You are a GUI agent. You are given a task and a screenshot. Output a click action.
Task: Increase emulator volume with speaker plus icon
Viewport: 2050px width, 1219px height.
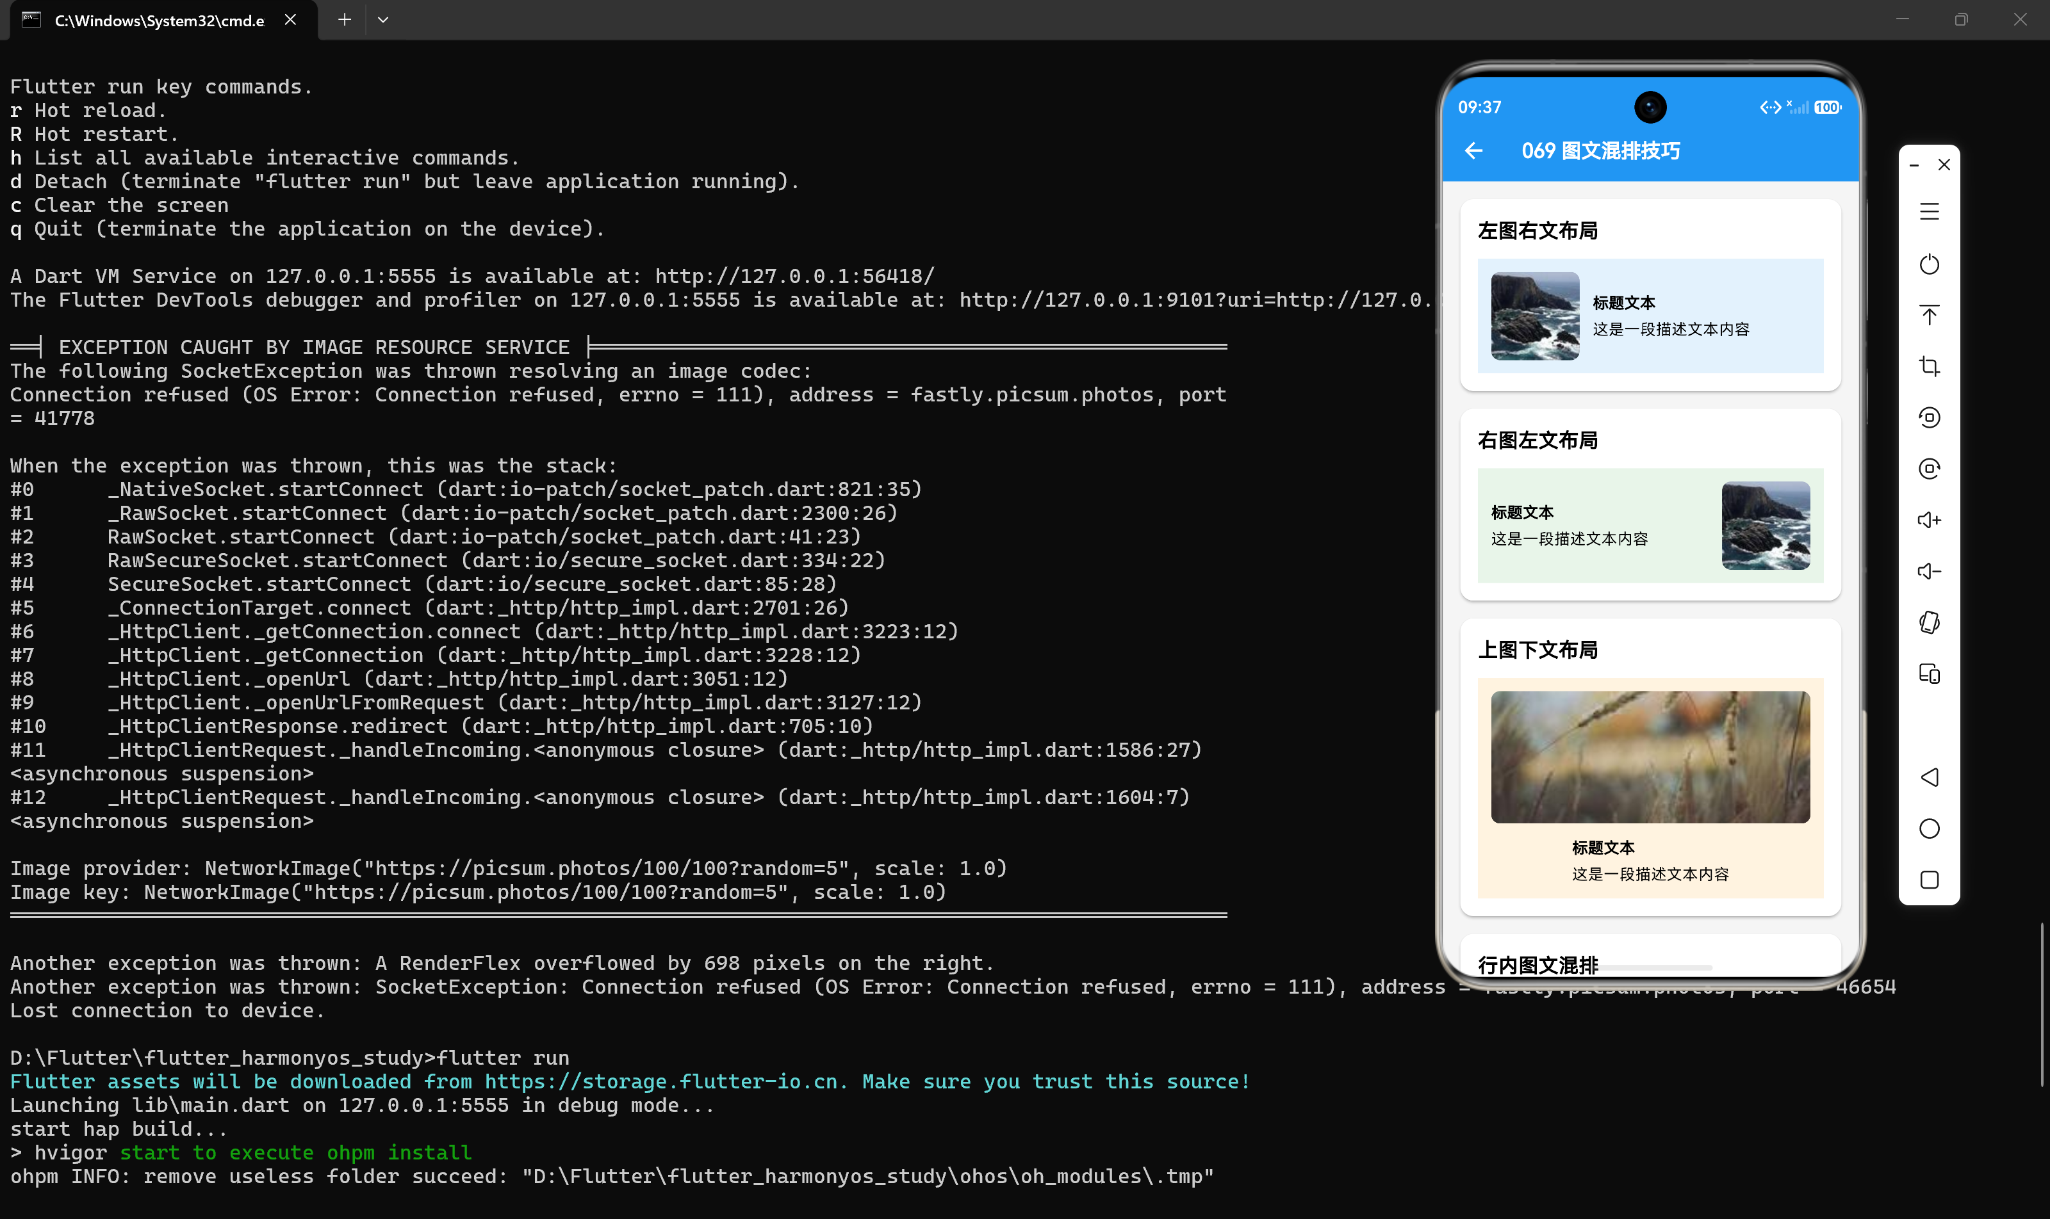pyautogui.click(x=1929, y=520)
